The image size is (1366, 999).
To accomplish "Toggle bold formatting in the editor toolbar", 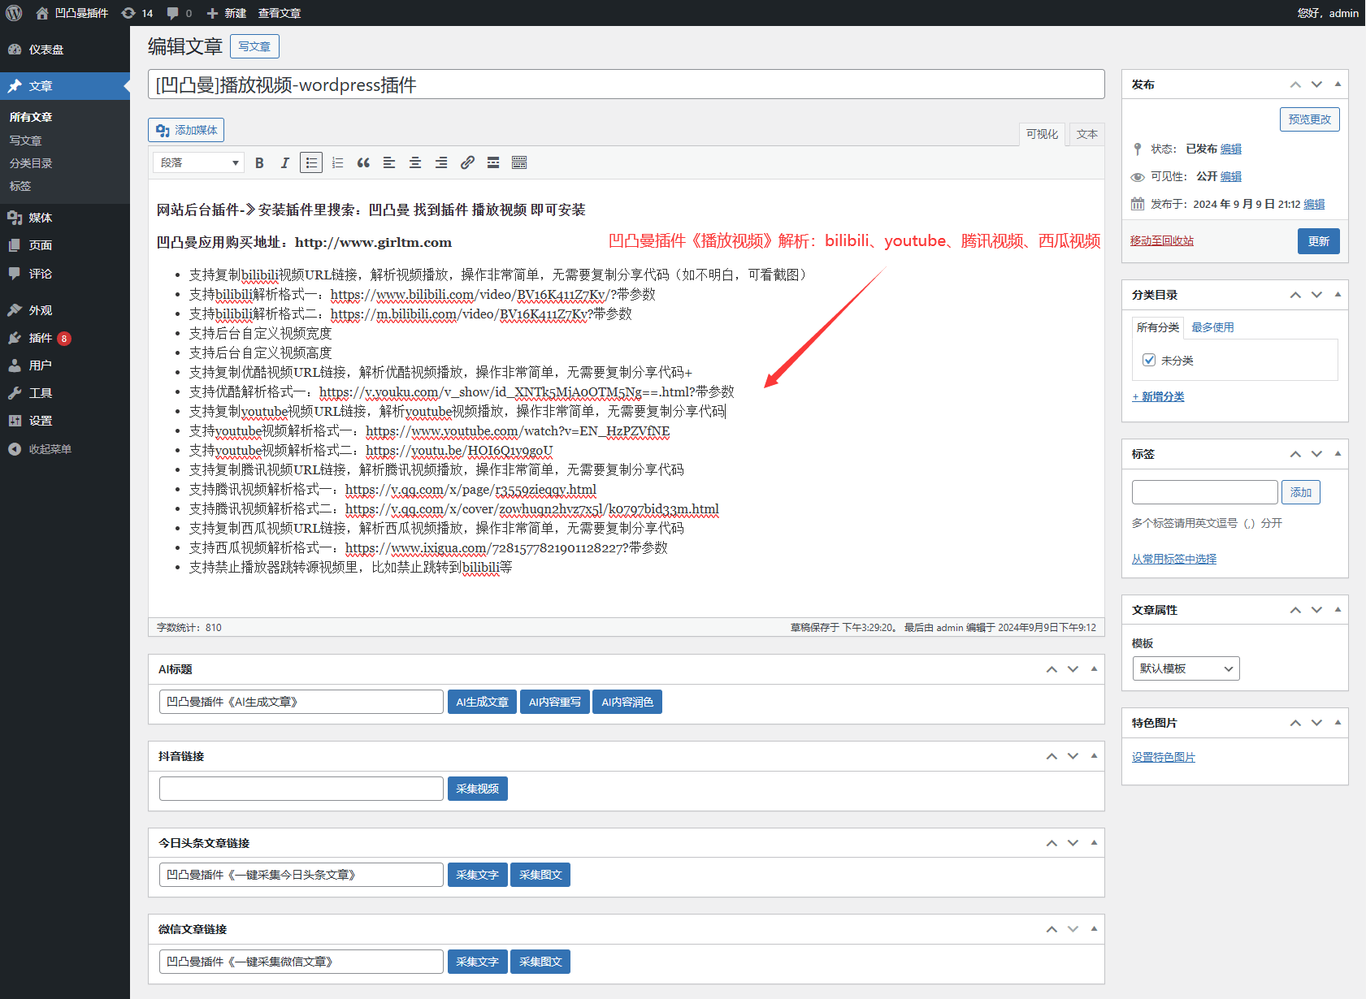I will point(259,163).
